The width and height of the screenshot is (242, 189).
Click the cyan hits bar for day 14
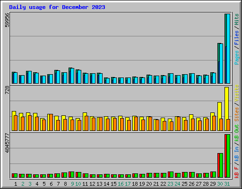point(108,81)
